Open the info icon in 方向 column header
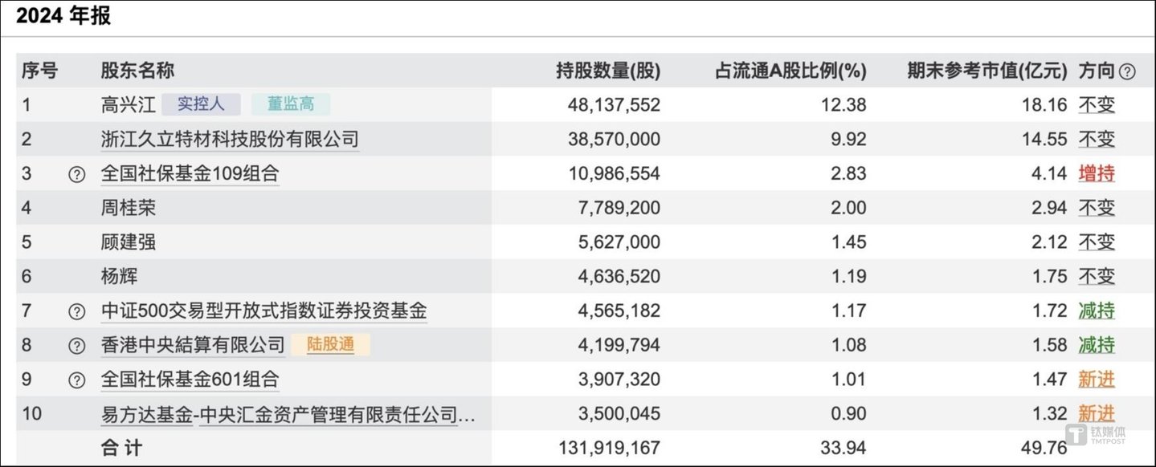Viewport: 1156px width, 467px height. [1128, 71]
